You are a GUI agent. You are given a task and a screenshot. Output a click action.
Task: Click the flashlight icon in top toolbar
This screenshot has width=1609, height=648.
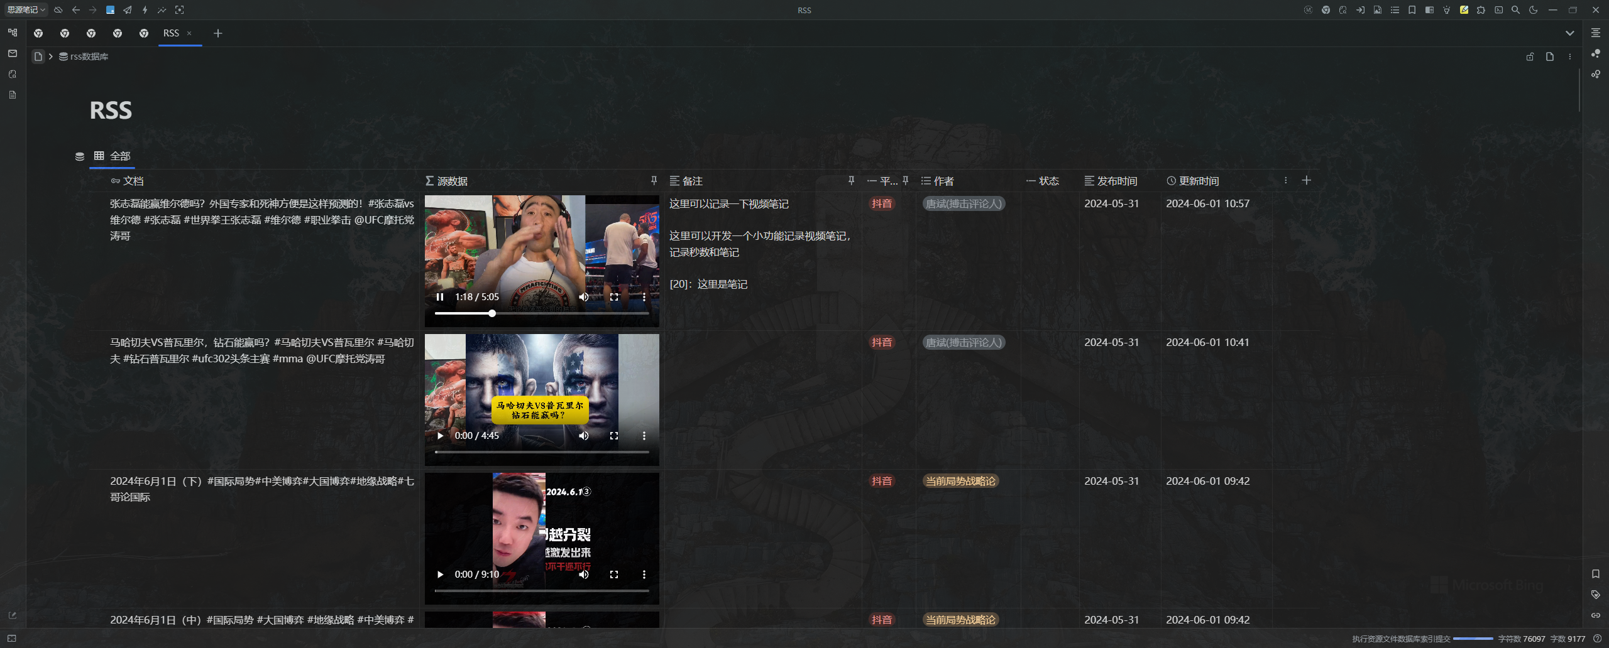coord(1447,10)
